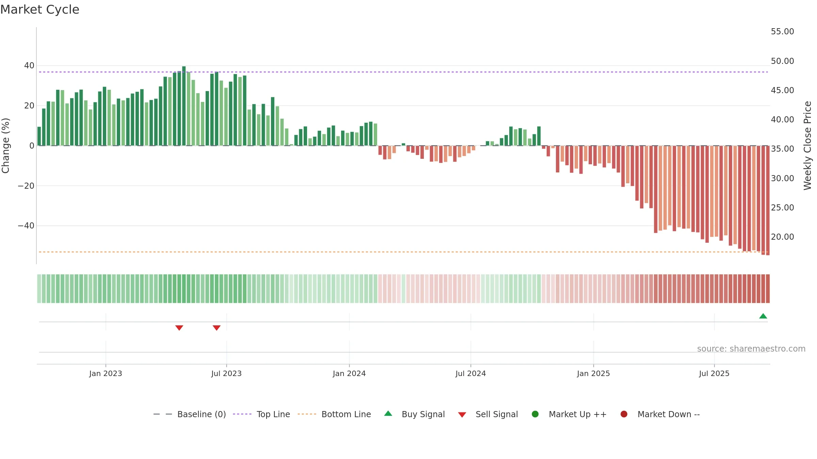
Task: Toggle the Sell Signal legend entry
Action: pyautogui.click(x=488, y=414)
